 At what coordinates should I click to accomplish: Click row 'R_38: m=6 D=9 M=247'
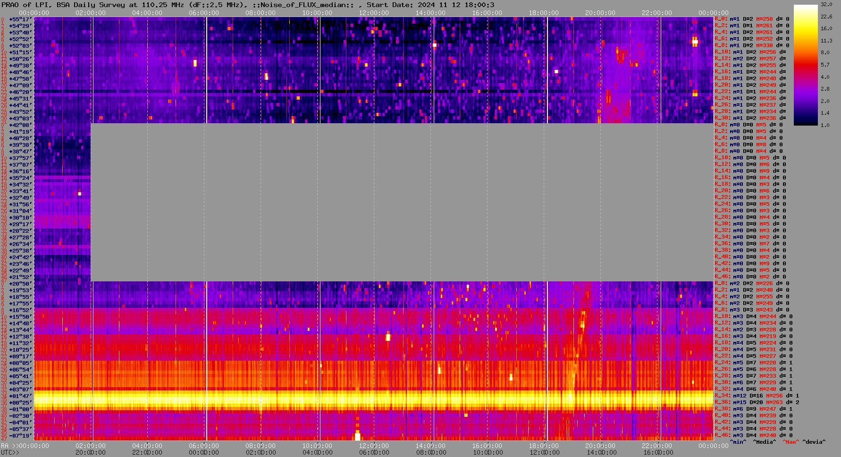pos(754,409)
